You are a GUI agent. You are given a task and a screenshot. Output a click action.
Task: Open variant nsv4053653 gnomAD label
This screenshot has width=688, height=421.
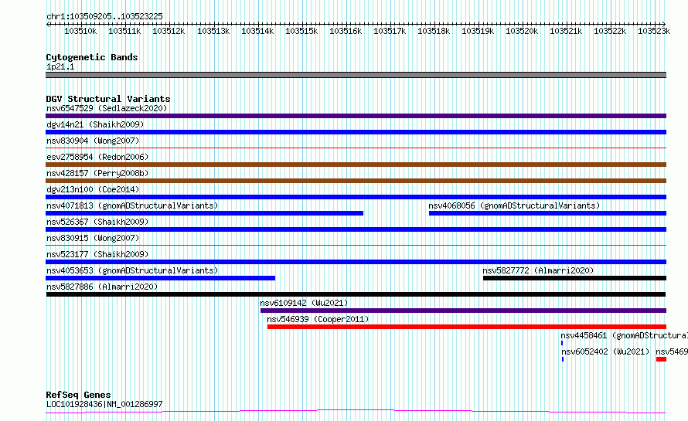132,270
